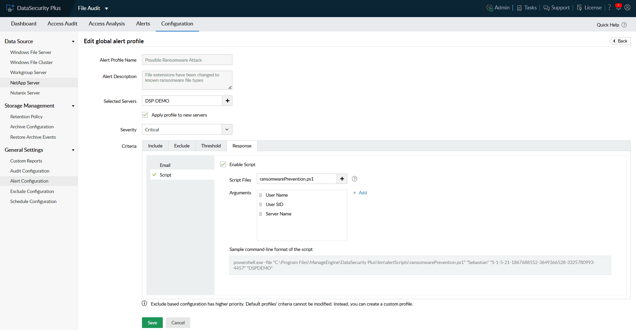Image resolution: width=636 pixels, height=330 pixels.
Task: Click the Tasks checklist icon
Action: pos(519,8)
